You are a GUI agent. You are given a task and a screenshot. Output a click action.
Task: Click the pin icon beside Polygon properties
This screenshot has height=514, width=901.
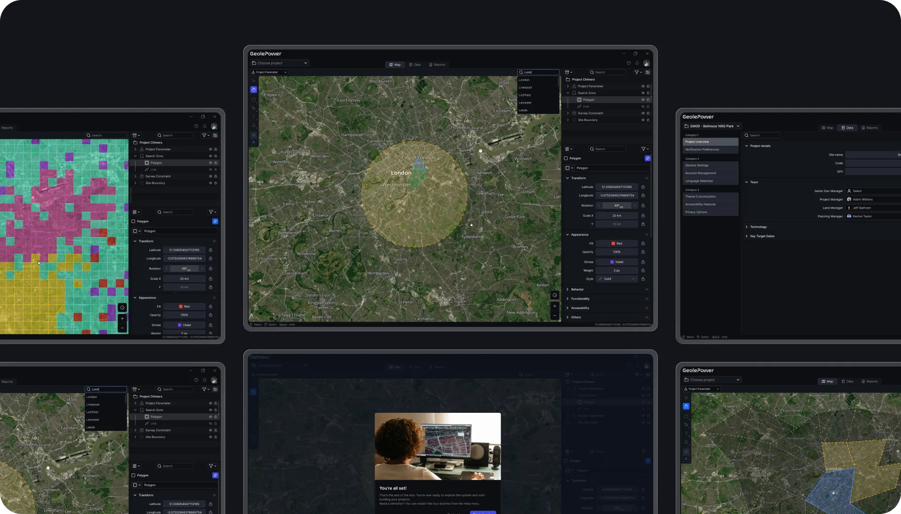647,158
